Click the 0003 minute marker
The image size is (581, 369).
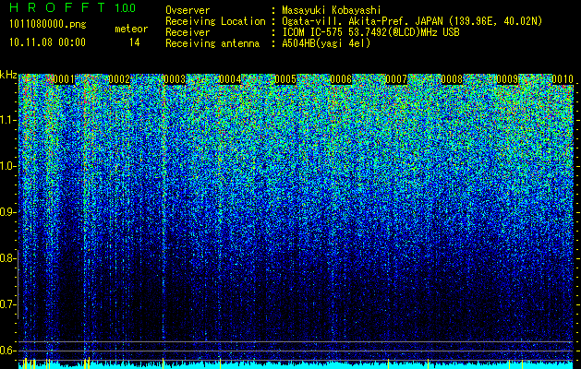click(x=175, y=79)
